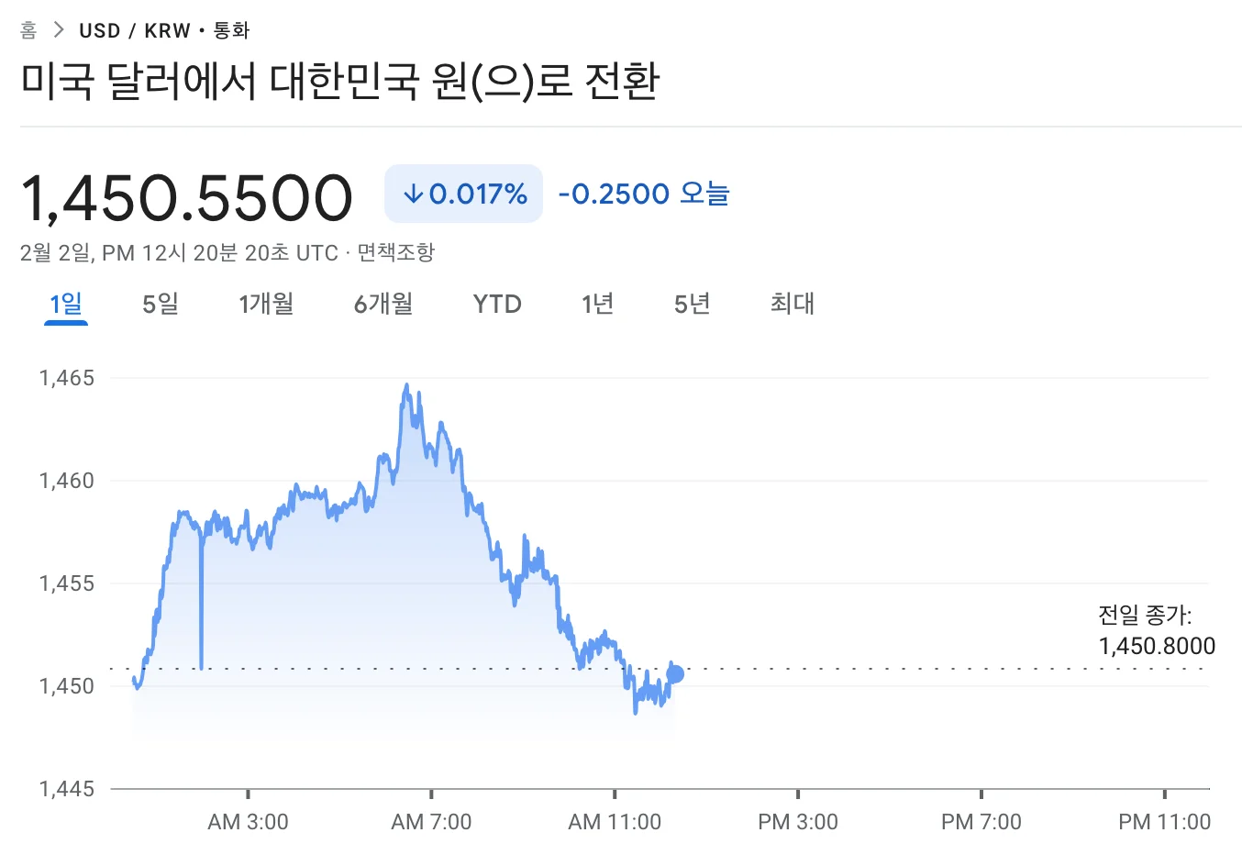The image size is (1242, 855).
Task: Click the down arrow icon in the percentage badge
Action: click(x=413, y=194)
